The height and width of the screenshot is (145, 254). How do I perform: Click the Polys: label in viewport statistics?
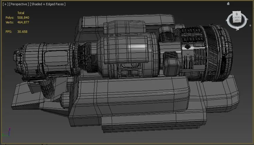(10, 18)
